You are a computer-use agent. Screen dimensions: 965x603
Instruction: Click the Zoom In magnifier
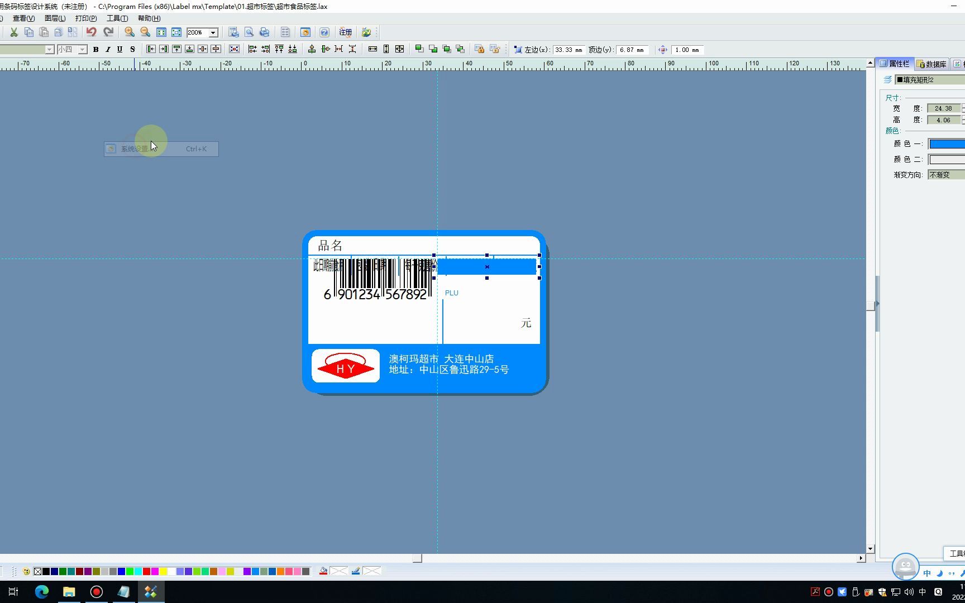[130, 32]
